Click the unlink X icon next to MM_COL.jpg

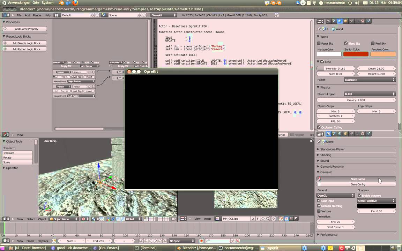point(267,219)
